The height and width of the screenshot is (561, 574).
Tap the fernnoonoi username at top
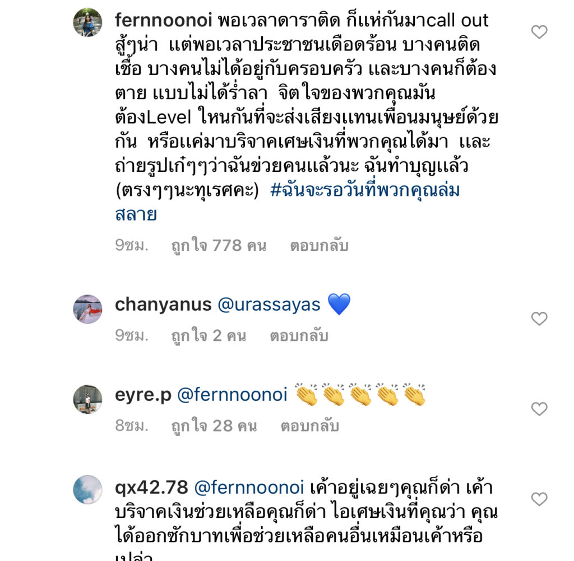pos(163,20)
